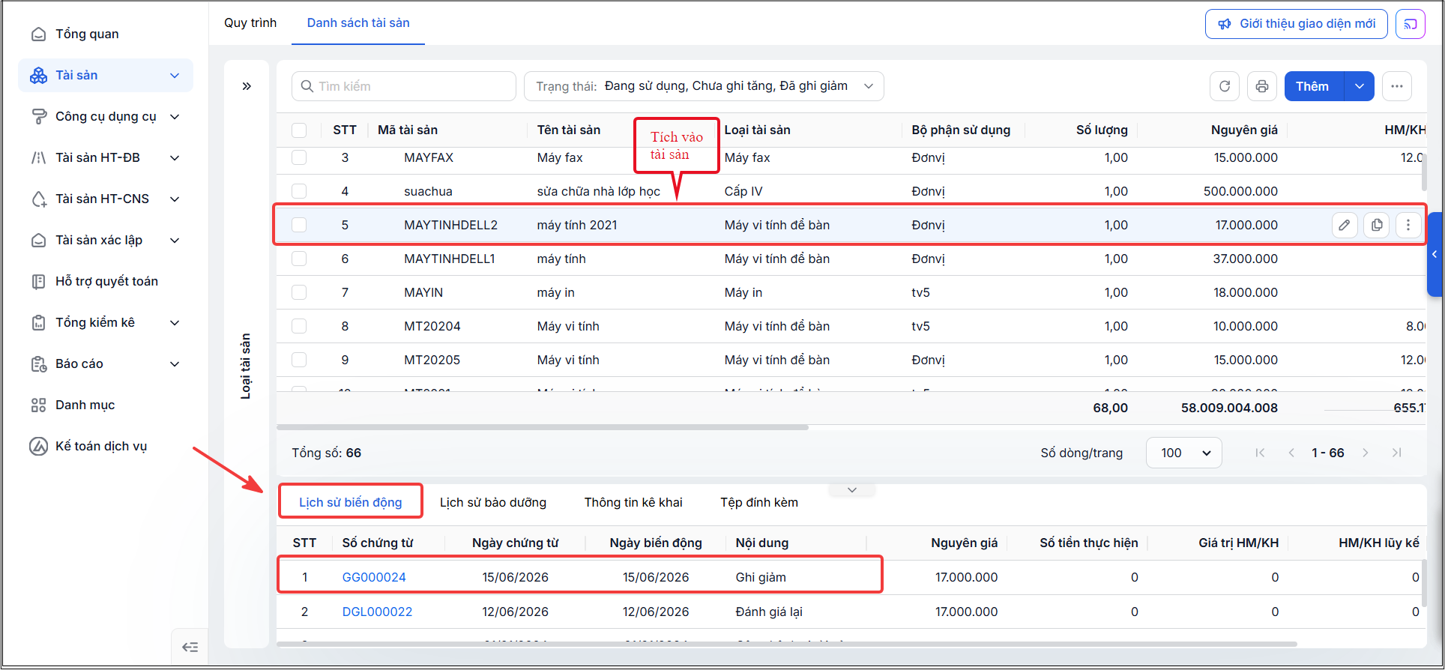Click the Danh mục grid icon
Screen dimensions: 1445x670
coord(38,405)
